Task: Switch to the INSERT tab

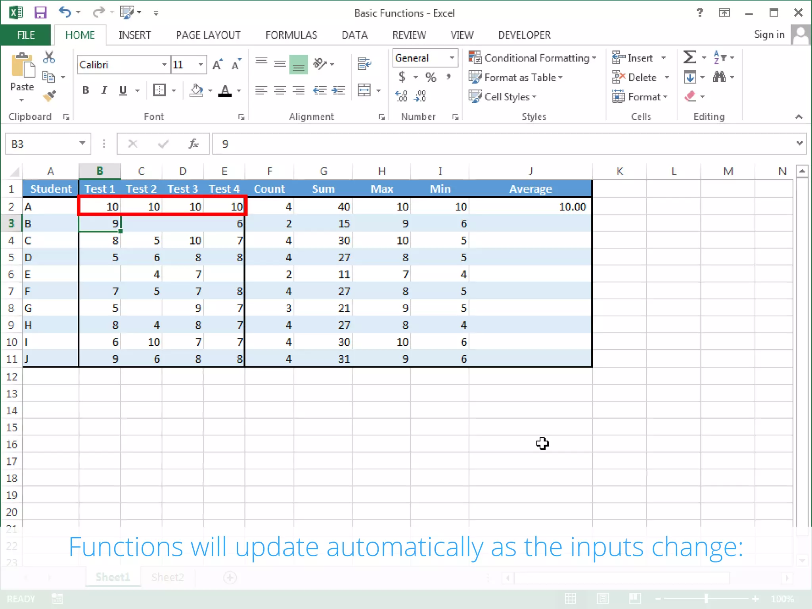Action: tap(135, 35)
